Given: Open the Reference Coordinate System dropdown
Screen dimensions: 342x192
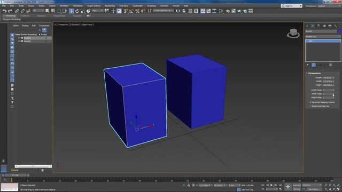Looking at the screenshot, I should click(x=97, y=11).
